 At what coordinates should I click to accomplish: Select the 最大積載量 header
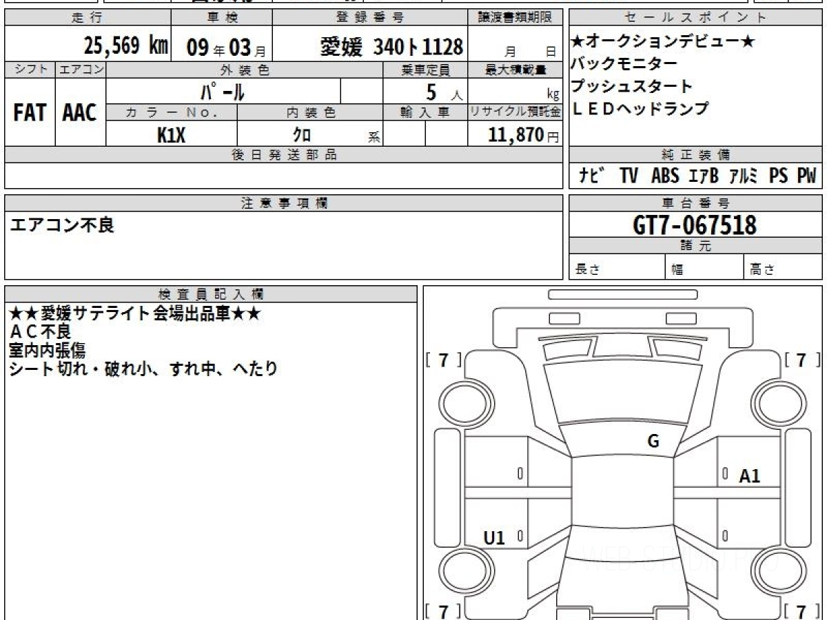pyautogui.click(x=515, y=70)
